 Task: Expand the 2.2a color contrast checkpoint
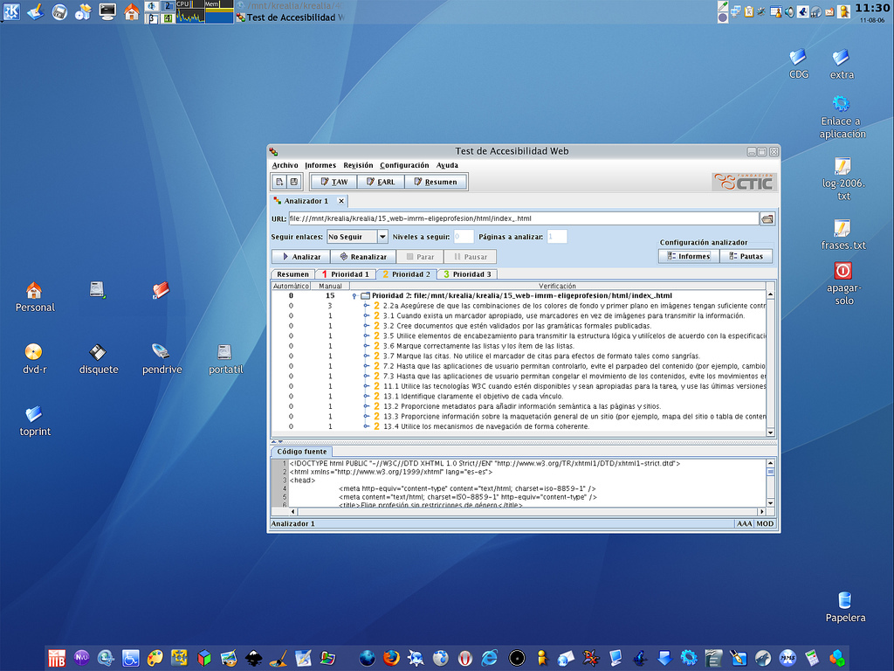tap(367, 306)
